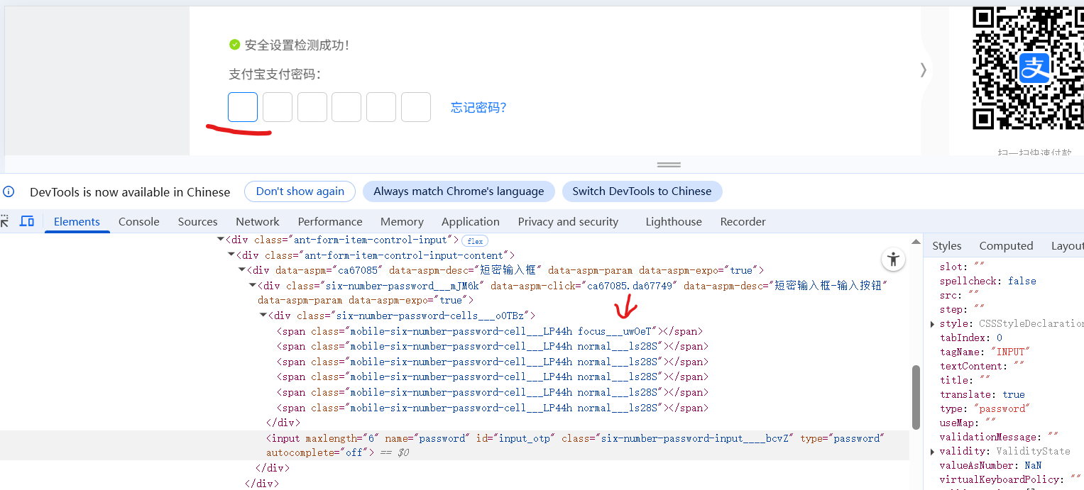This screenshot has height=490, width=1084.
Task: Click the second password digit box
Action: point(278,107)
